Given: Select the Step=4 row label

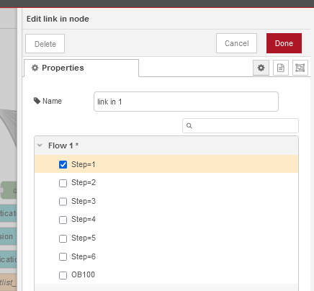Looking at the screenshot, I should [x=84, y=219].
